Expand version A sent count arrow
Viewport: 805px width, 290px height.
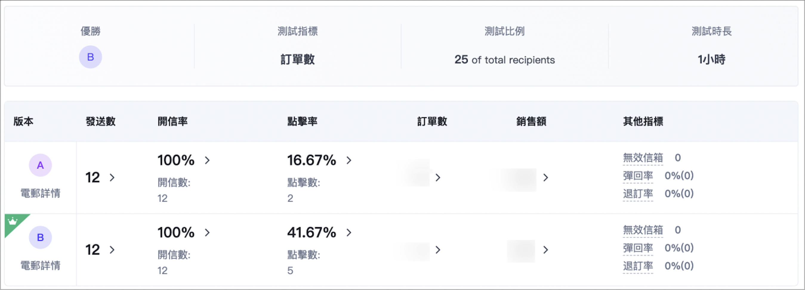[x=112, y=177]
